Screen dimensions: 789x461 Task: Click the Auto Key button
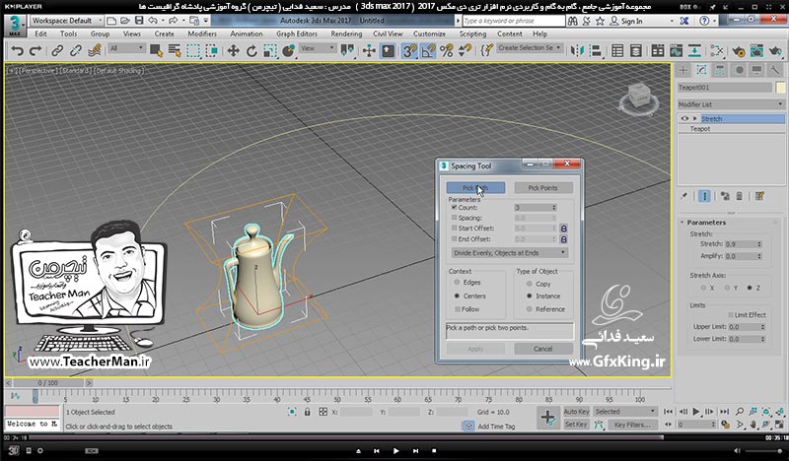tap(576, 412)
